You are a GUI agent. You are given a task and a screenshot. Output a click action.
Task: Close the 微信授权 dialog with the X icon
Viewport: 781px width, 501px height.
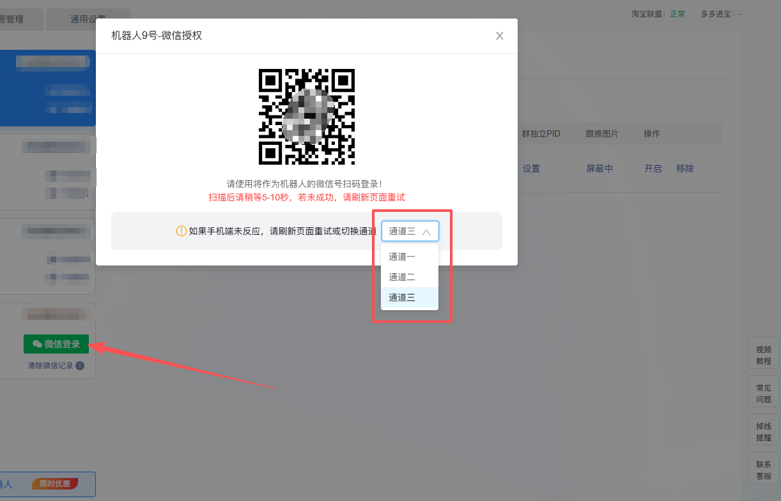click(x=500, y=36)
